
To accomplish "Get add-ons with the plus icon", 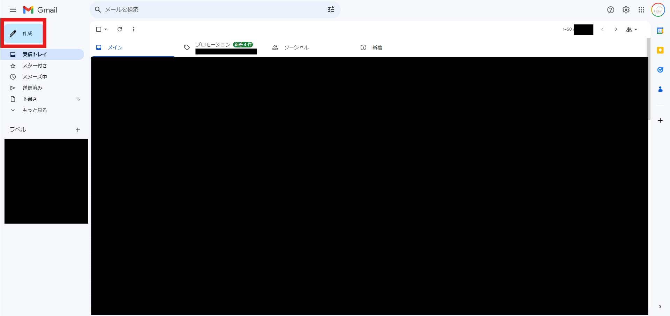I will [660, 120].
